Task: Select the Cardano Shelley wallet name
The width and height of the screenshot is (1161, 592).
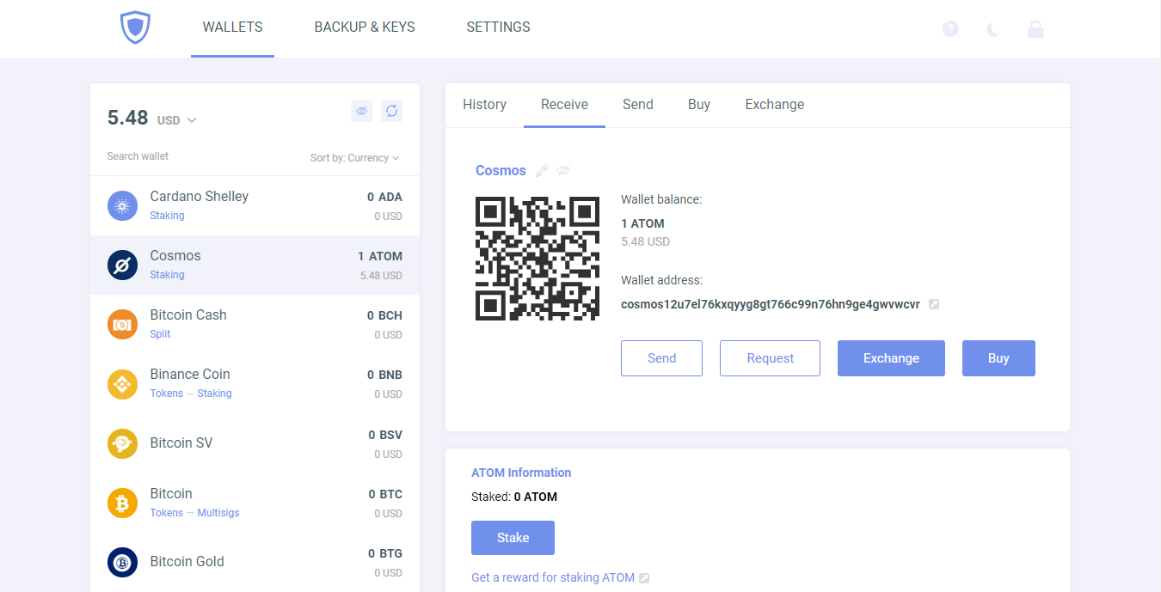Action: click(199, 197)
